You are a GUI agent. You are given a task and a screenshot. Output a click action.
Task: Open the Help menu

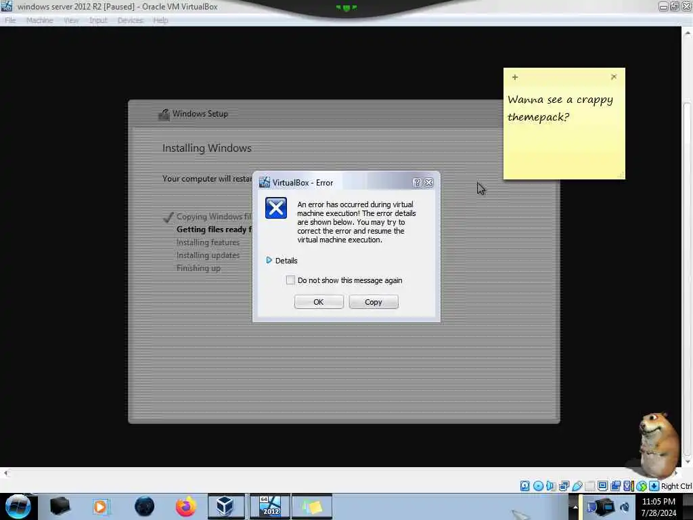click(x=160, y=20)
